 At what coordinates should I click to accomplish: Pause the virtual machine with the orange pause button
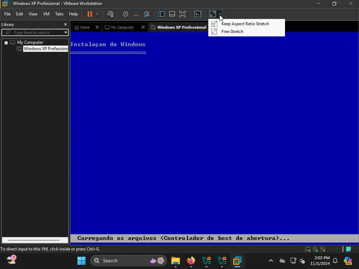point(89,14)
